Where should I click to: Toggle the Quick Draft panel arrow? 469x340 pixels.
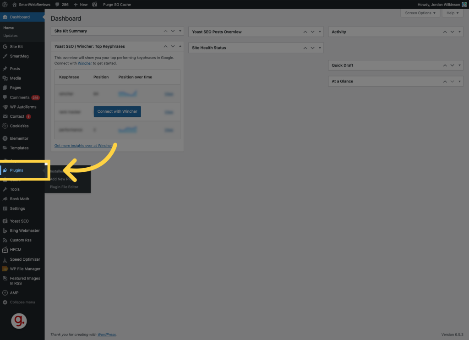coord(460,66)
